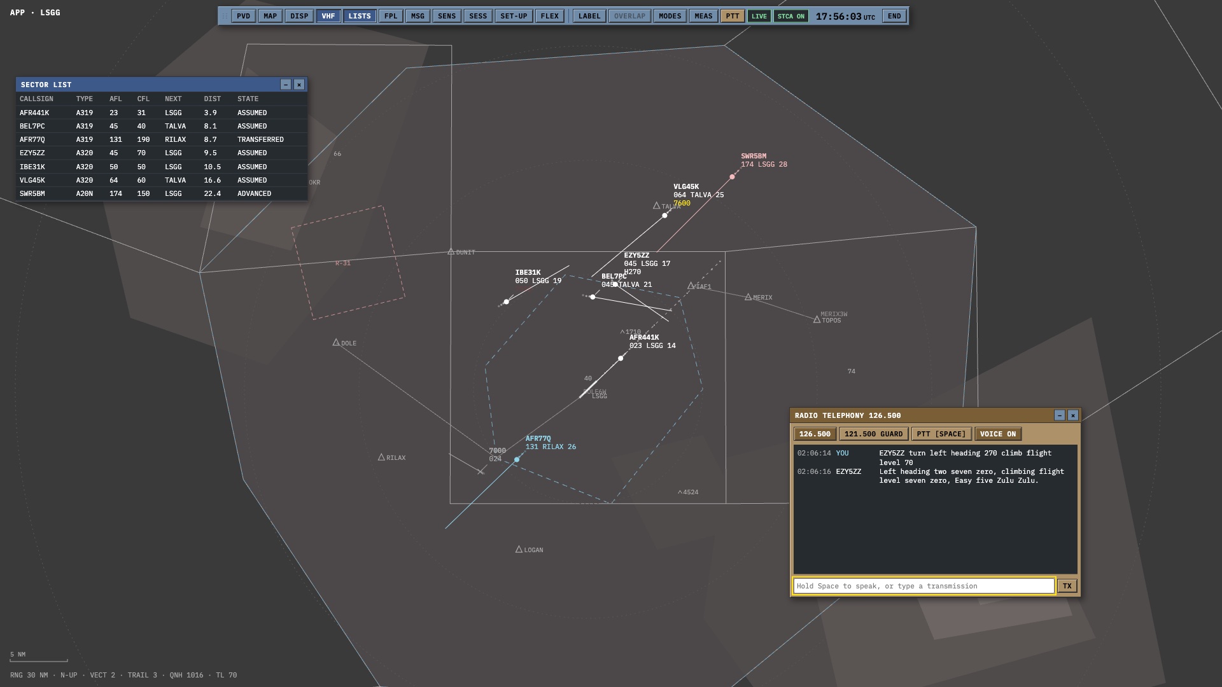The width and height of the screenshot is (1222, 687).
Task: Select the 121.500 GUARD frequency
Action: (x=873, y=434)
